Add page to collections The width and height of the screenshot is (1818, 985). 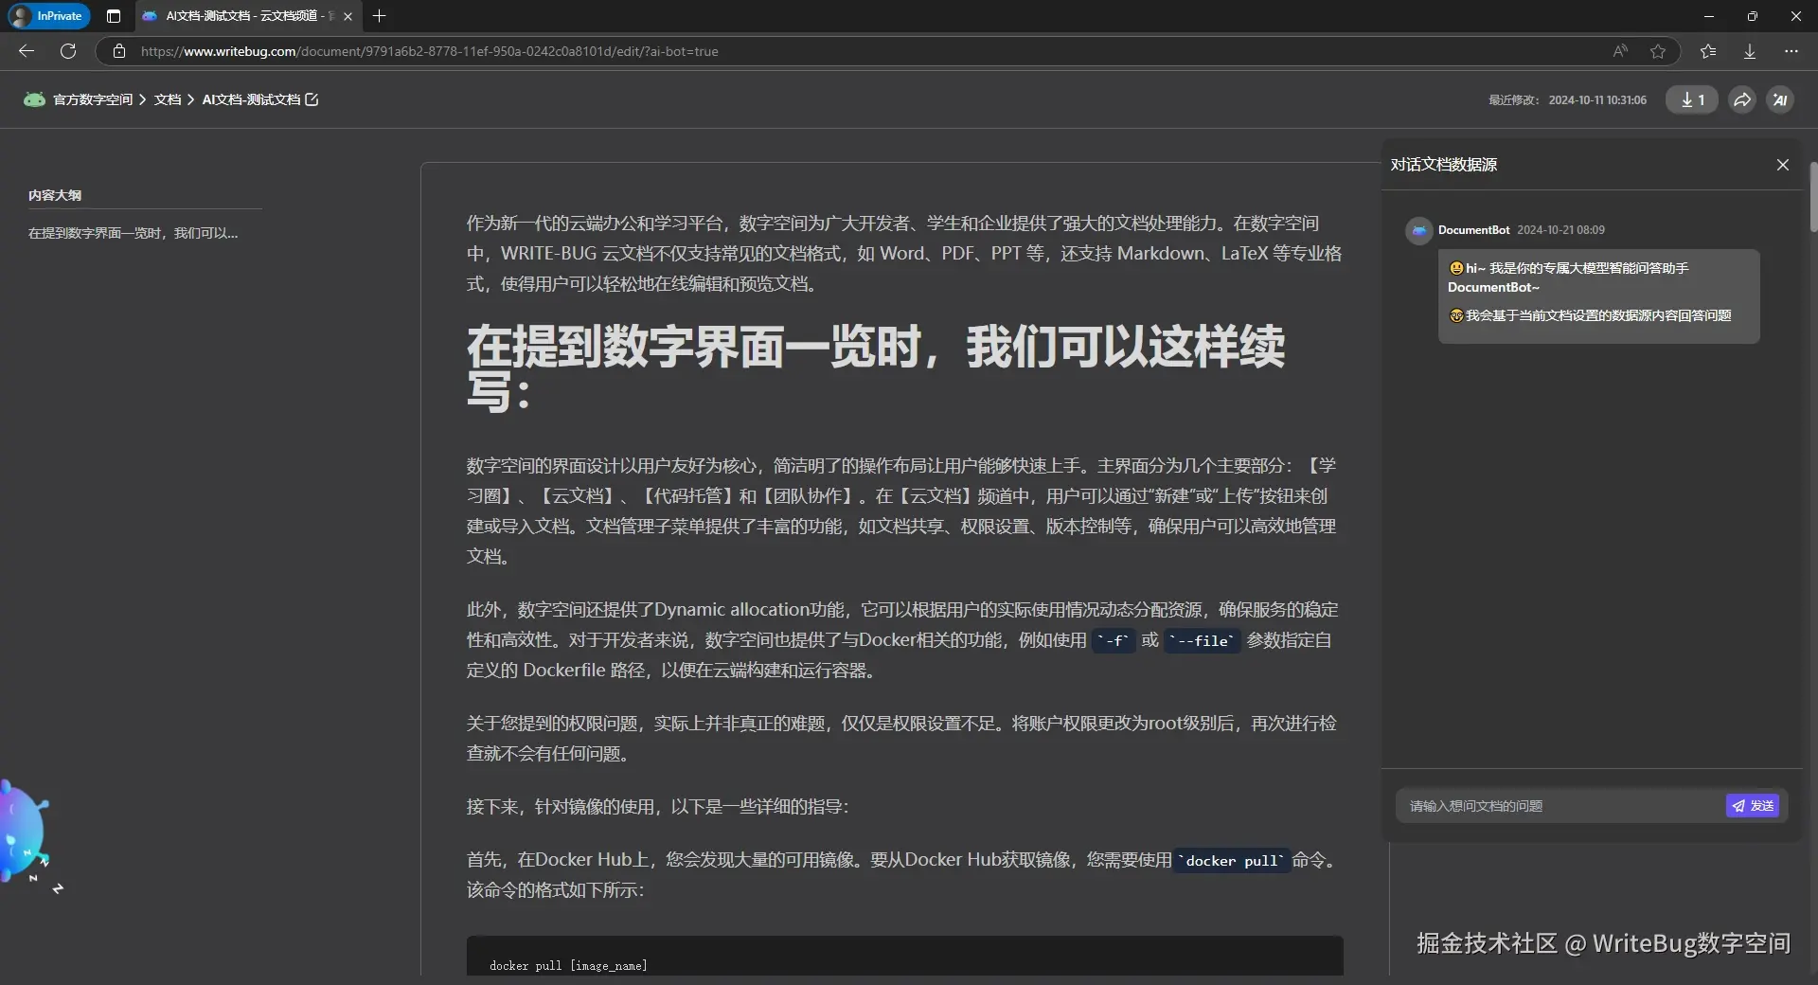[1708, 51]
